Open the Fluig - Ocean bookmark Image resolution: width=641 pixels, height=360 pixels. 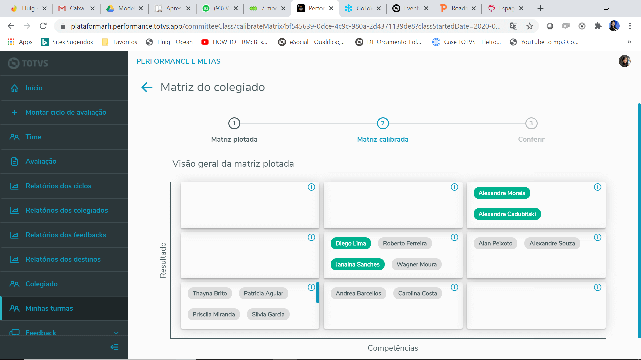(169, 42)
